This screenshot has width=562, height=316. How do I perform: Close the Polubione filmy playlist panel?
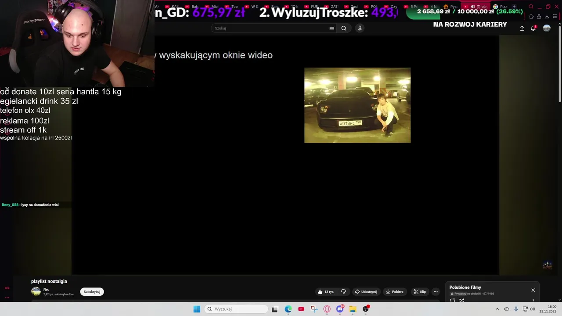[533, 290]
